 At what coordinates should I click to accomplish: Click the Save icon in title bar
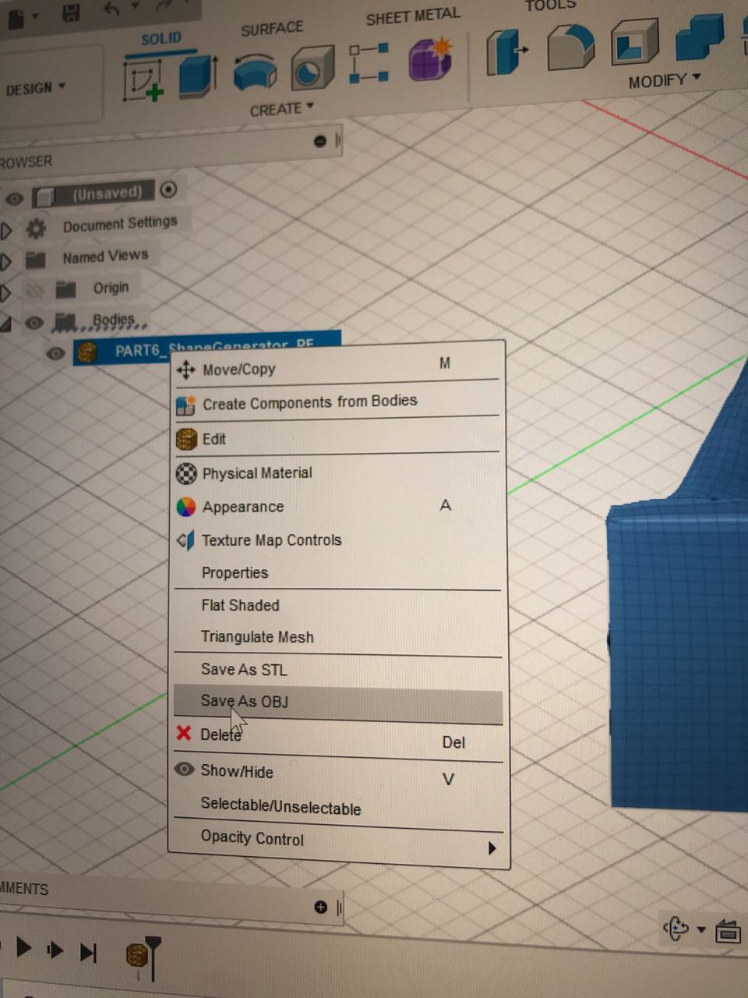click(x=72, y=13)
